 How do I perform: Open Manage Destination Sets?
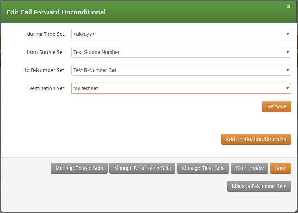[142, 168]
